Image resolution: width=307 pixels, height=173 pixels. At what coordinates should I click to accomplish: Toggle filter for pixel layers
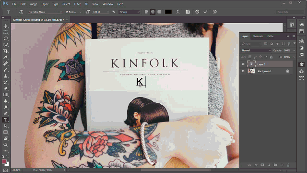coord(266,44)
